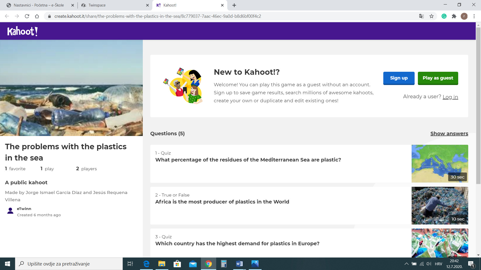481x270 pixels.
Task: Open the battery status icon
Action: (414, 264)
